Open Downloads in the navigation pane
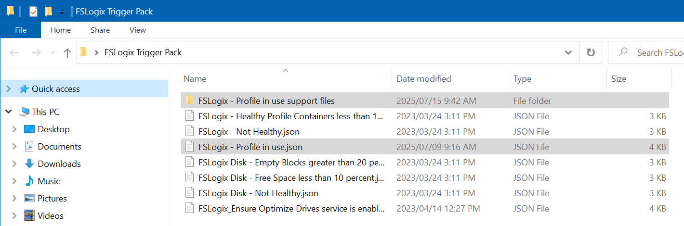Viewport: 684px width, 226px height. coord(59,164)
